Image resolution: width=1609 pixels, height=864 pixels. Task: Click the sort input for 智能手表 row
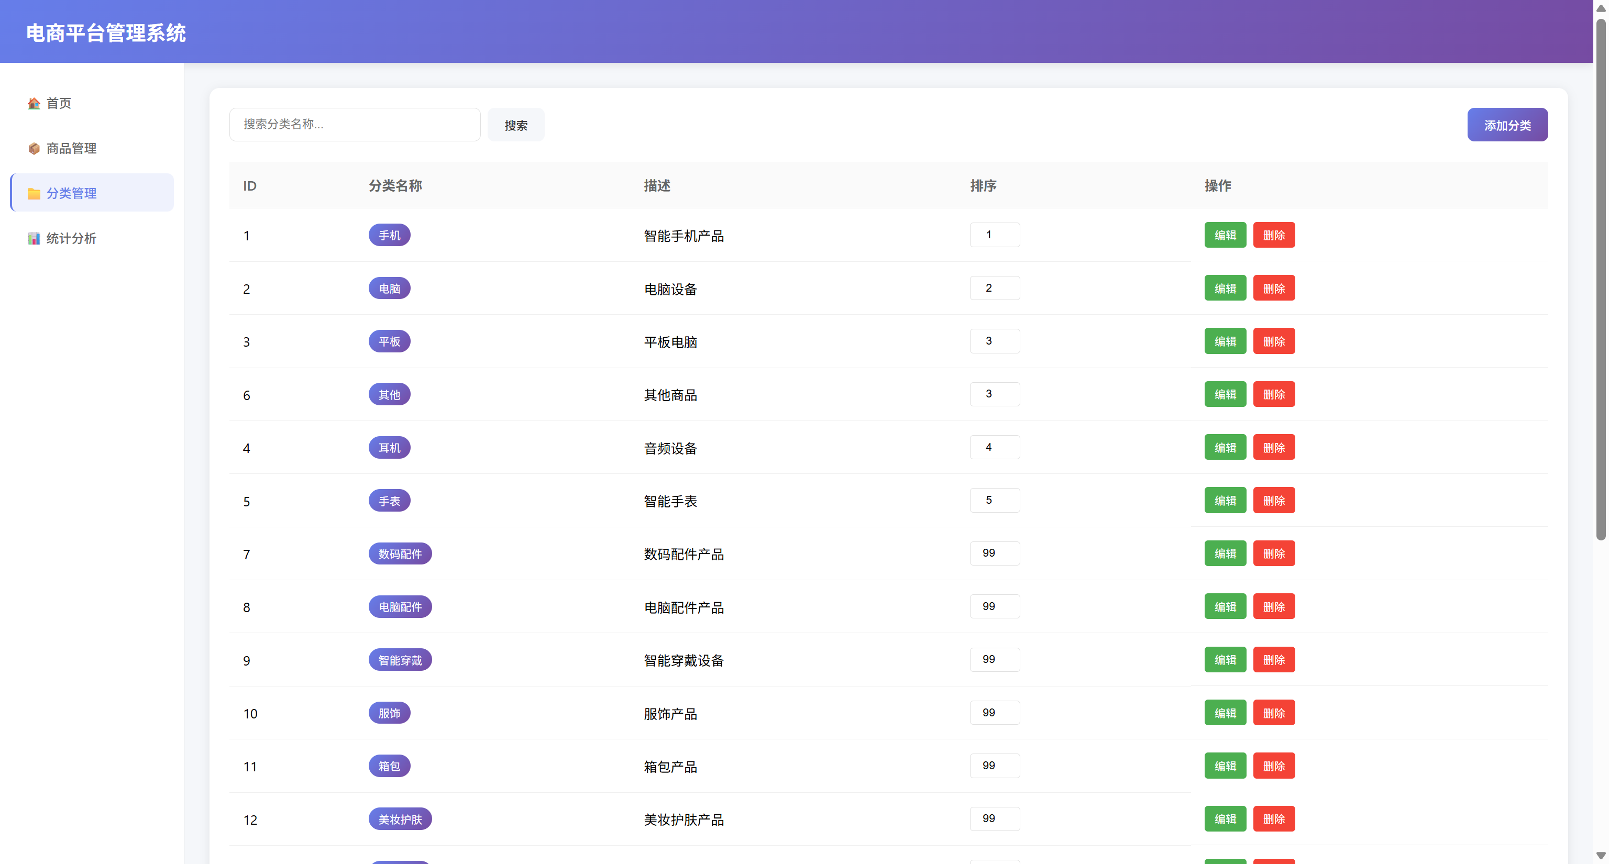click(995, 500)
